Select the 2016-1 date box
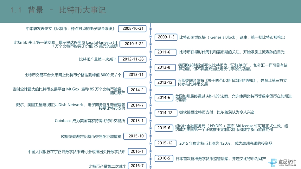Image resolution: width=301 pixels, height=169 pixels. (x=137, y=152)
